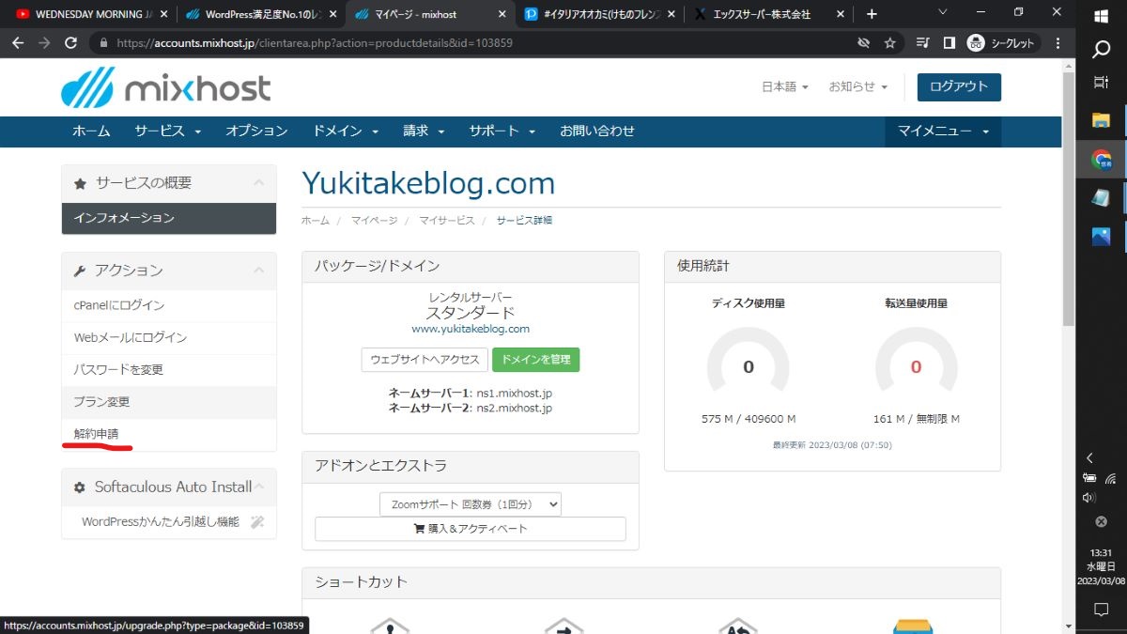Screen dimensions: 1127x634
Task: Open the お知らせ notifications dropdown
Action: 858,86
